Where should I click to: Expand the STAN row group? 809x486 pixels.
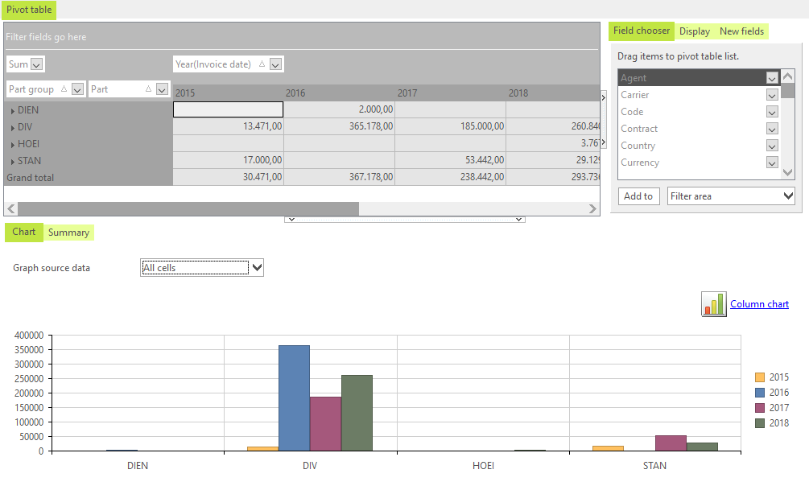coord(10,160)
